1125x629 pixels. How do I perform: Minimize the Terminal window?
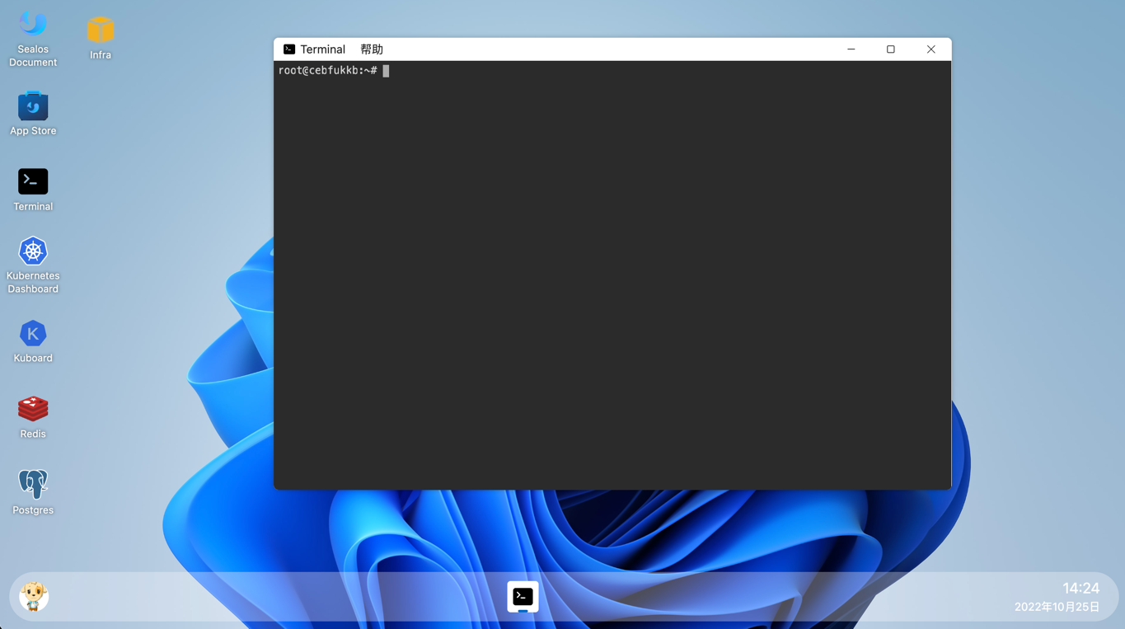coord(851,49)
